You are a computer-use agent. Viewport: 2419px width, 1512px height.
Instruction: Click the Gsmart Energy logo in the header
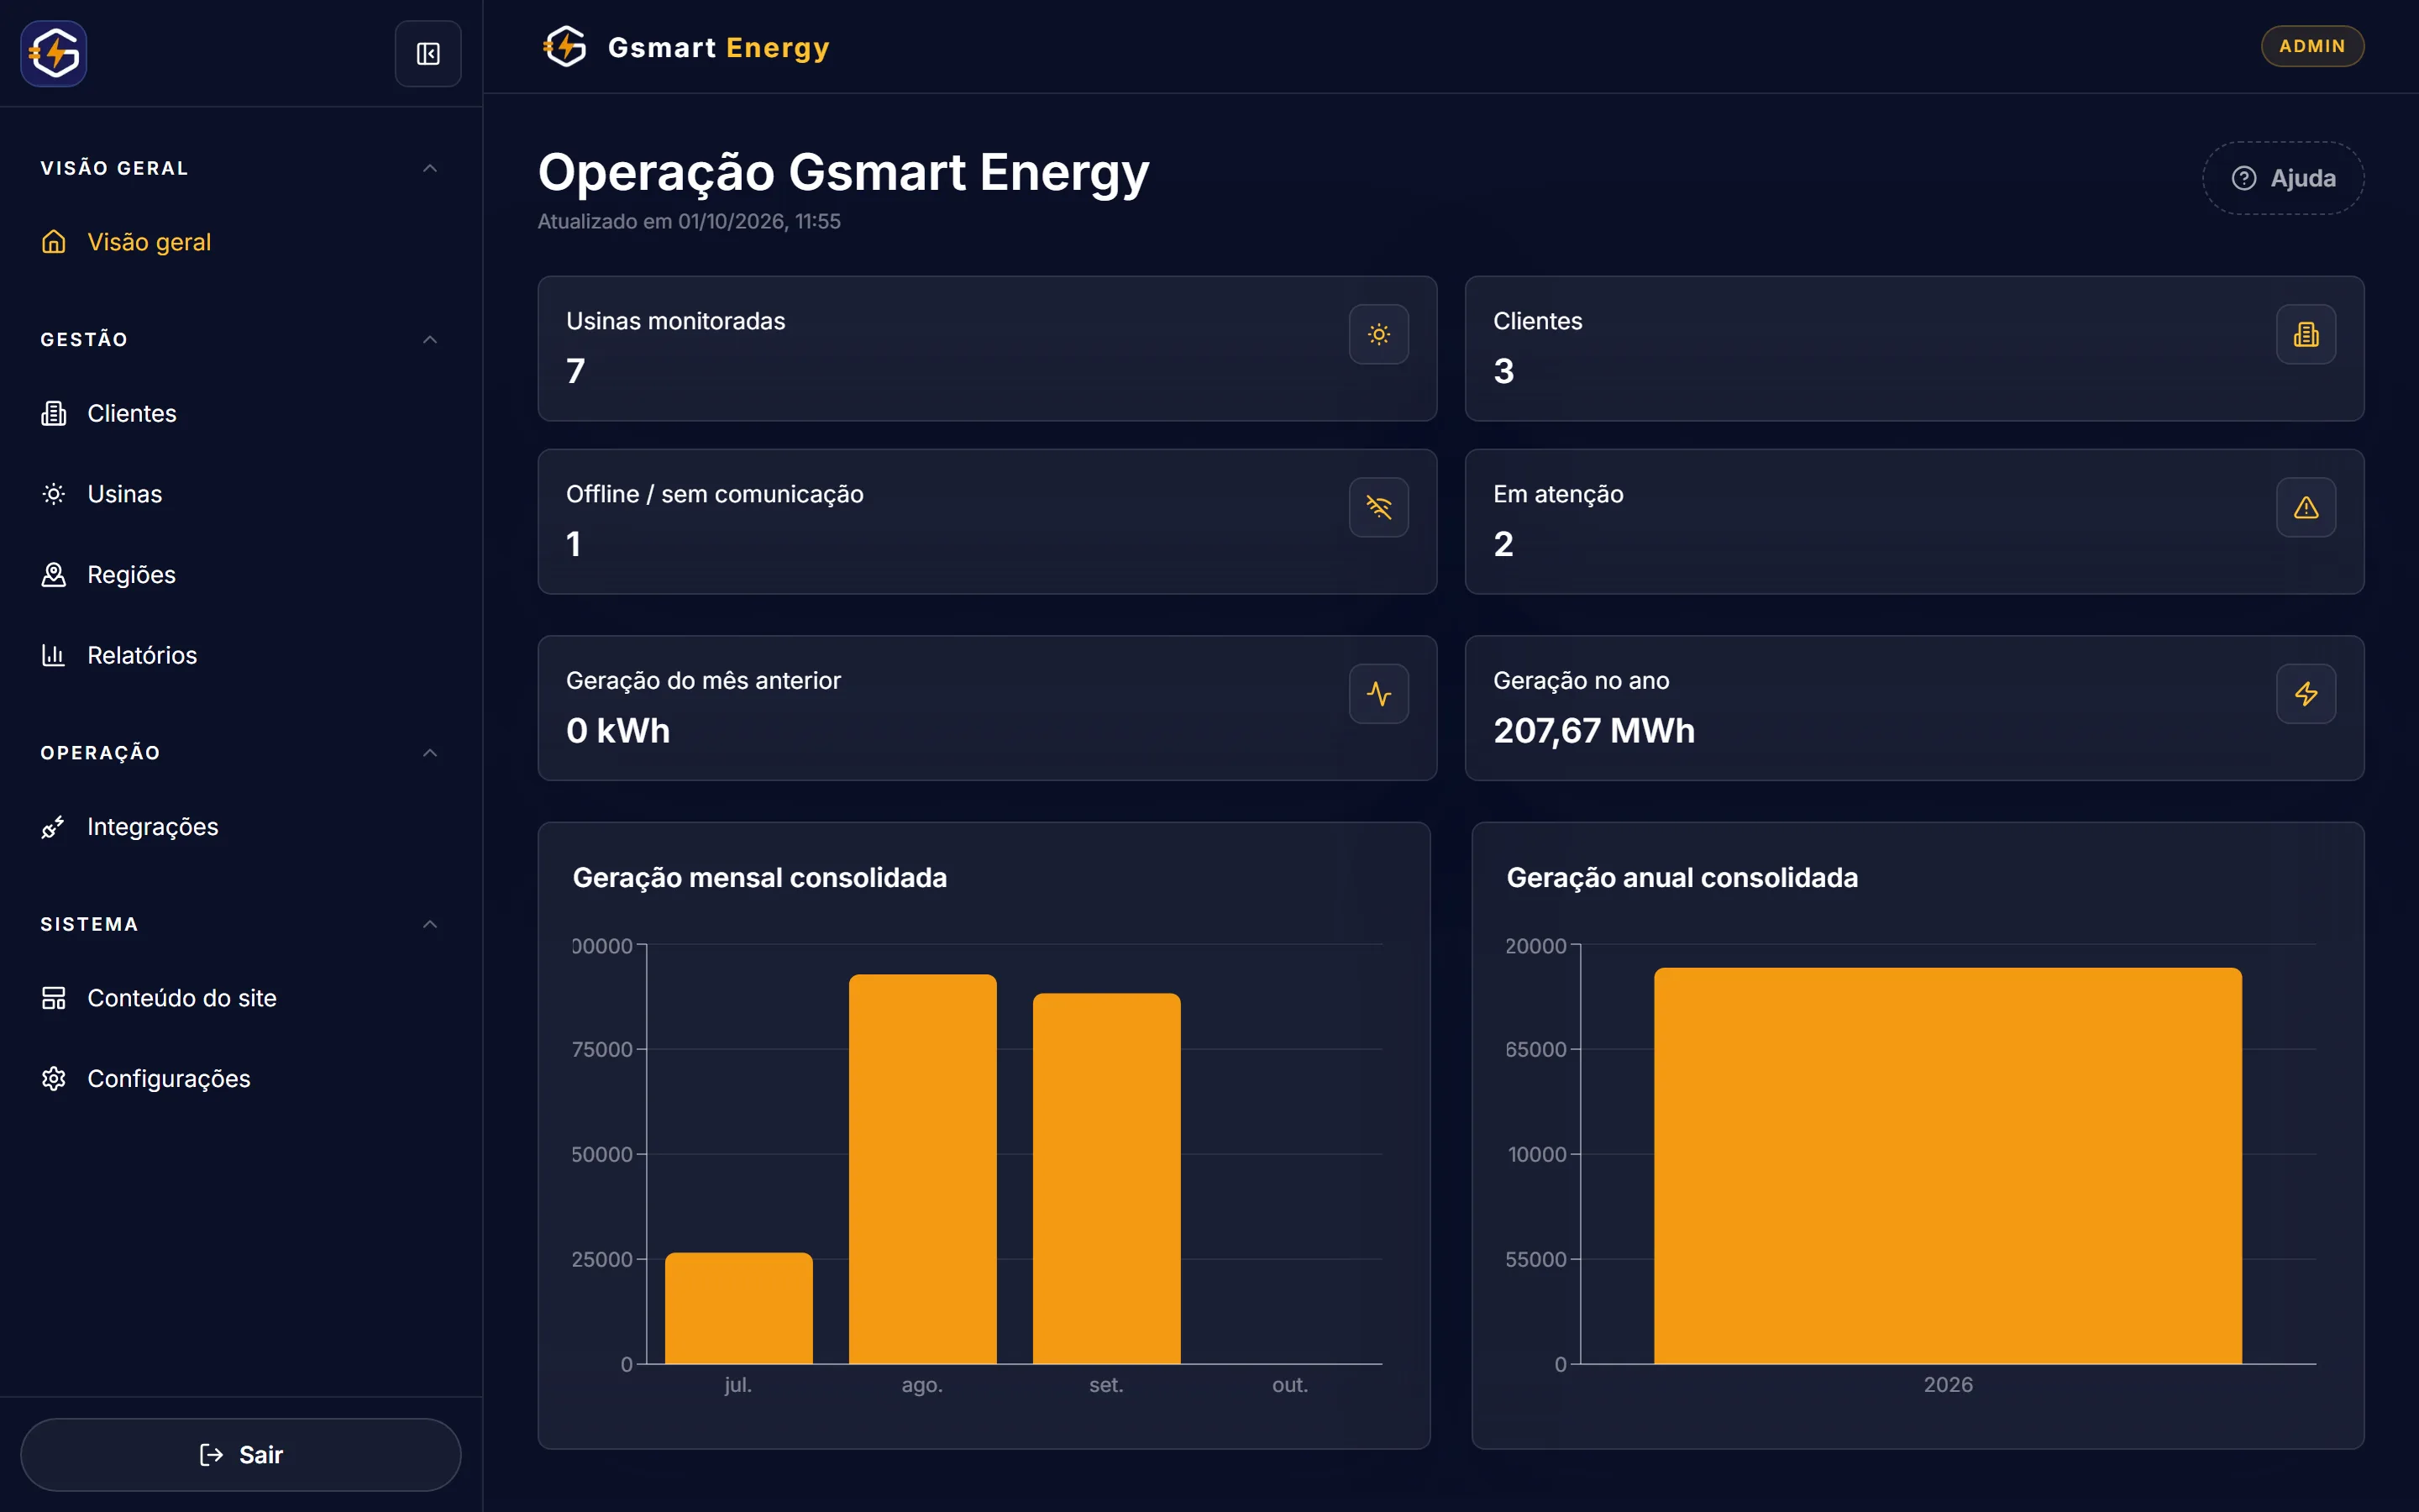click(687, 47)
